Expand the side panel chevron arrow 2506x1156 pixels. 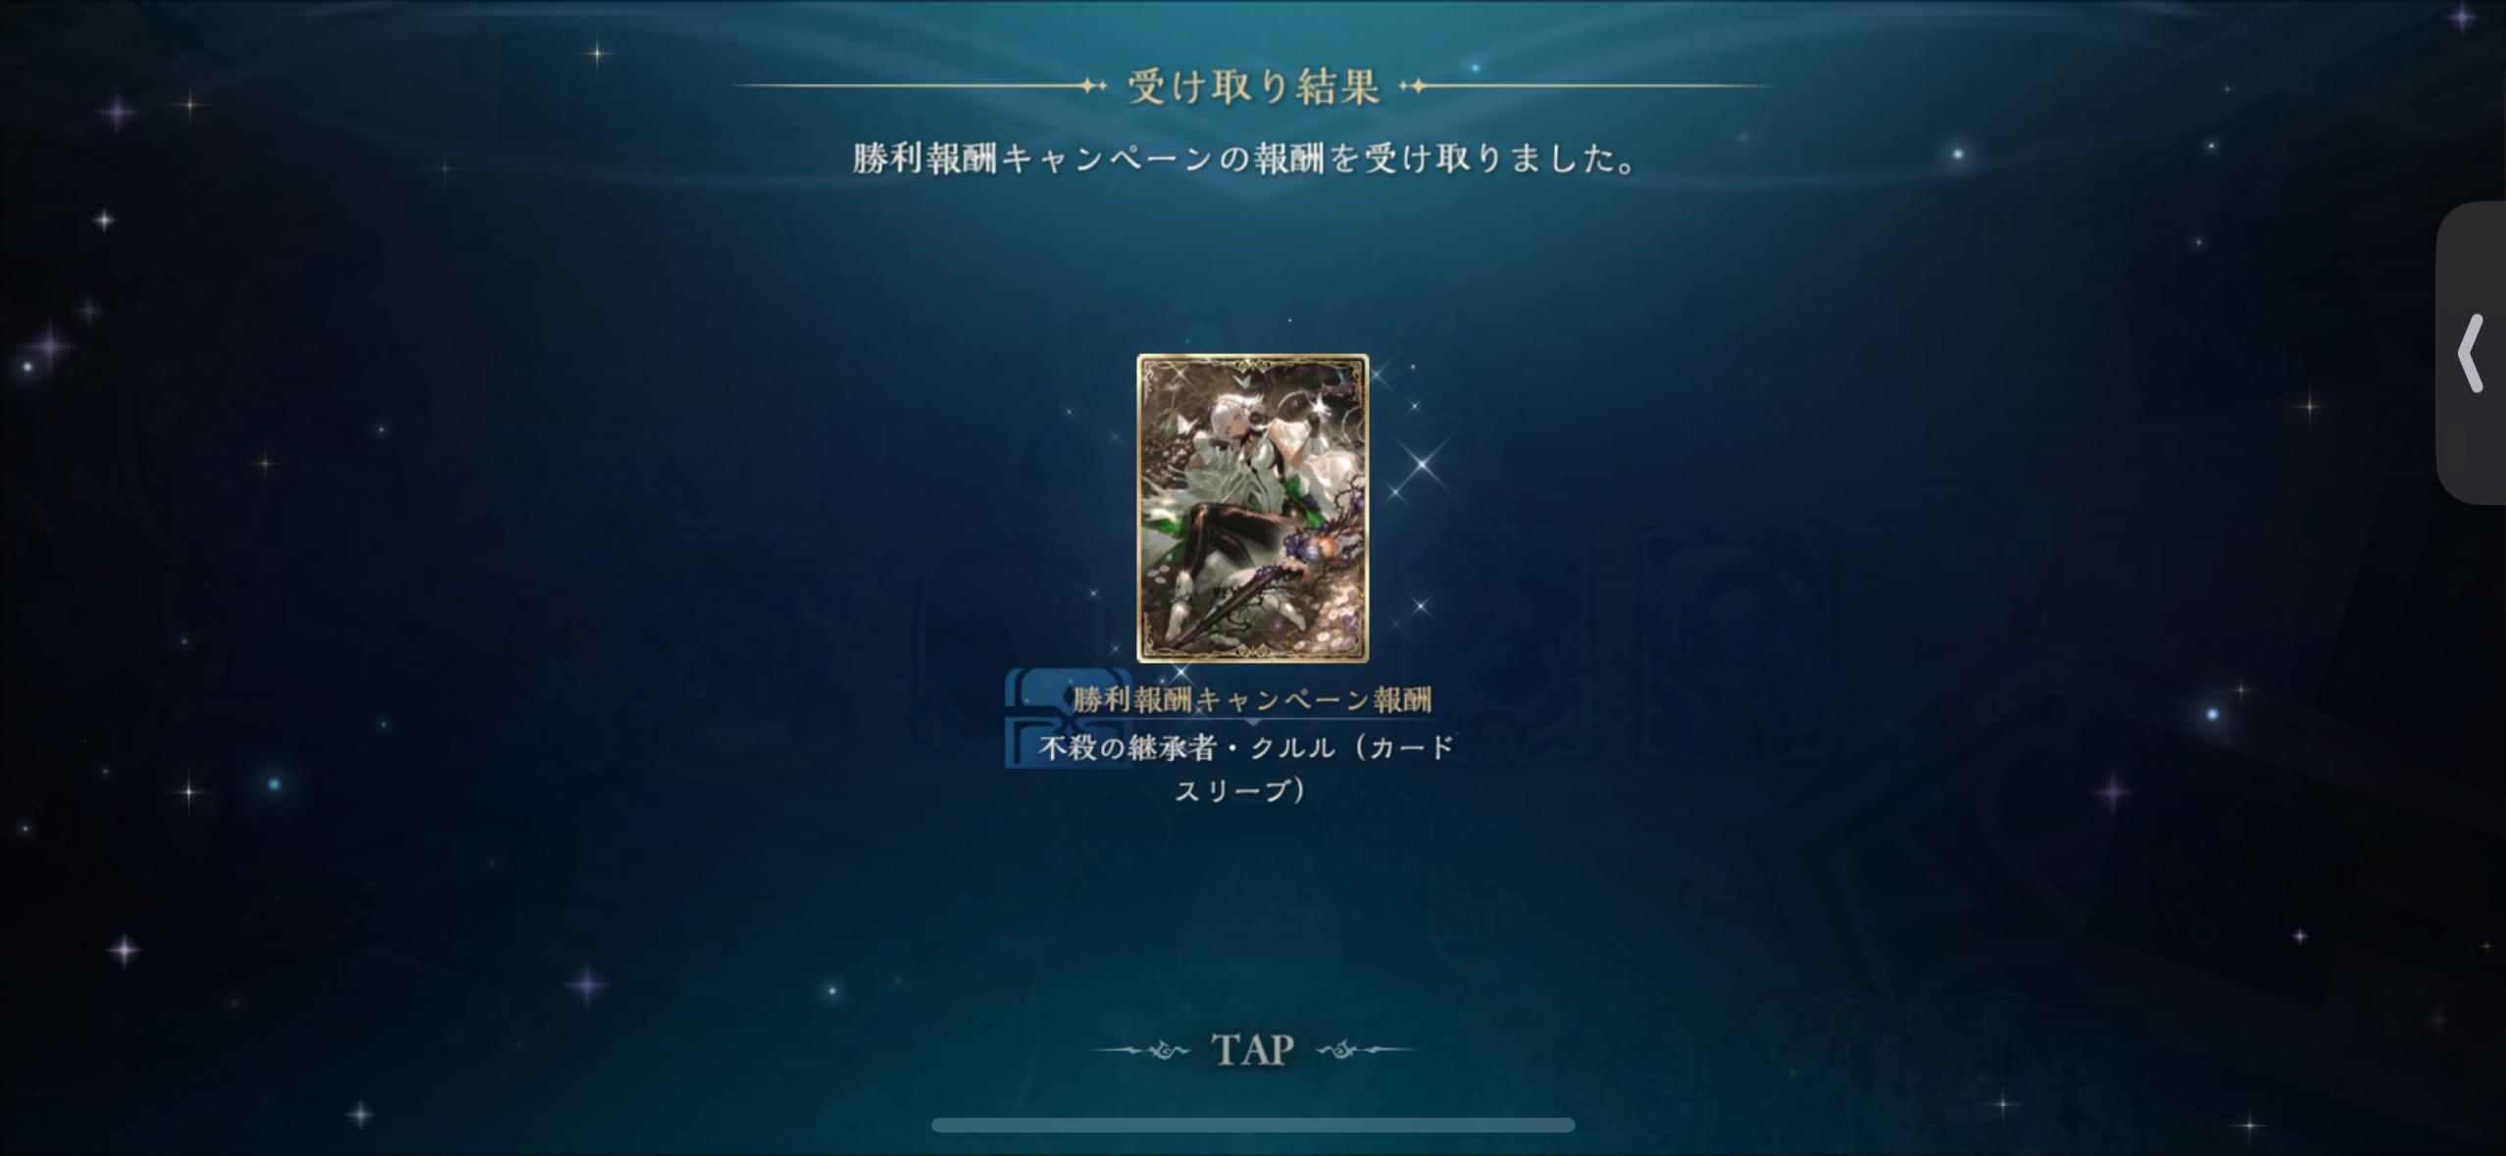tap(2472, 353)
